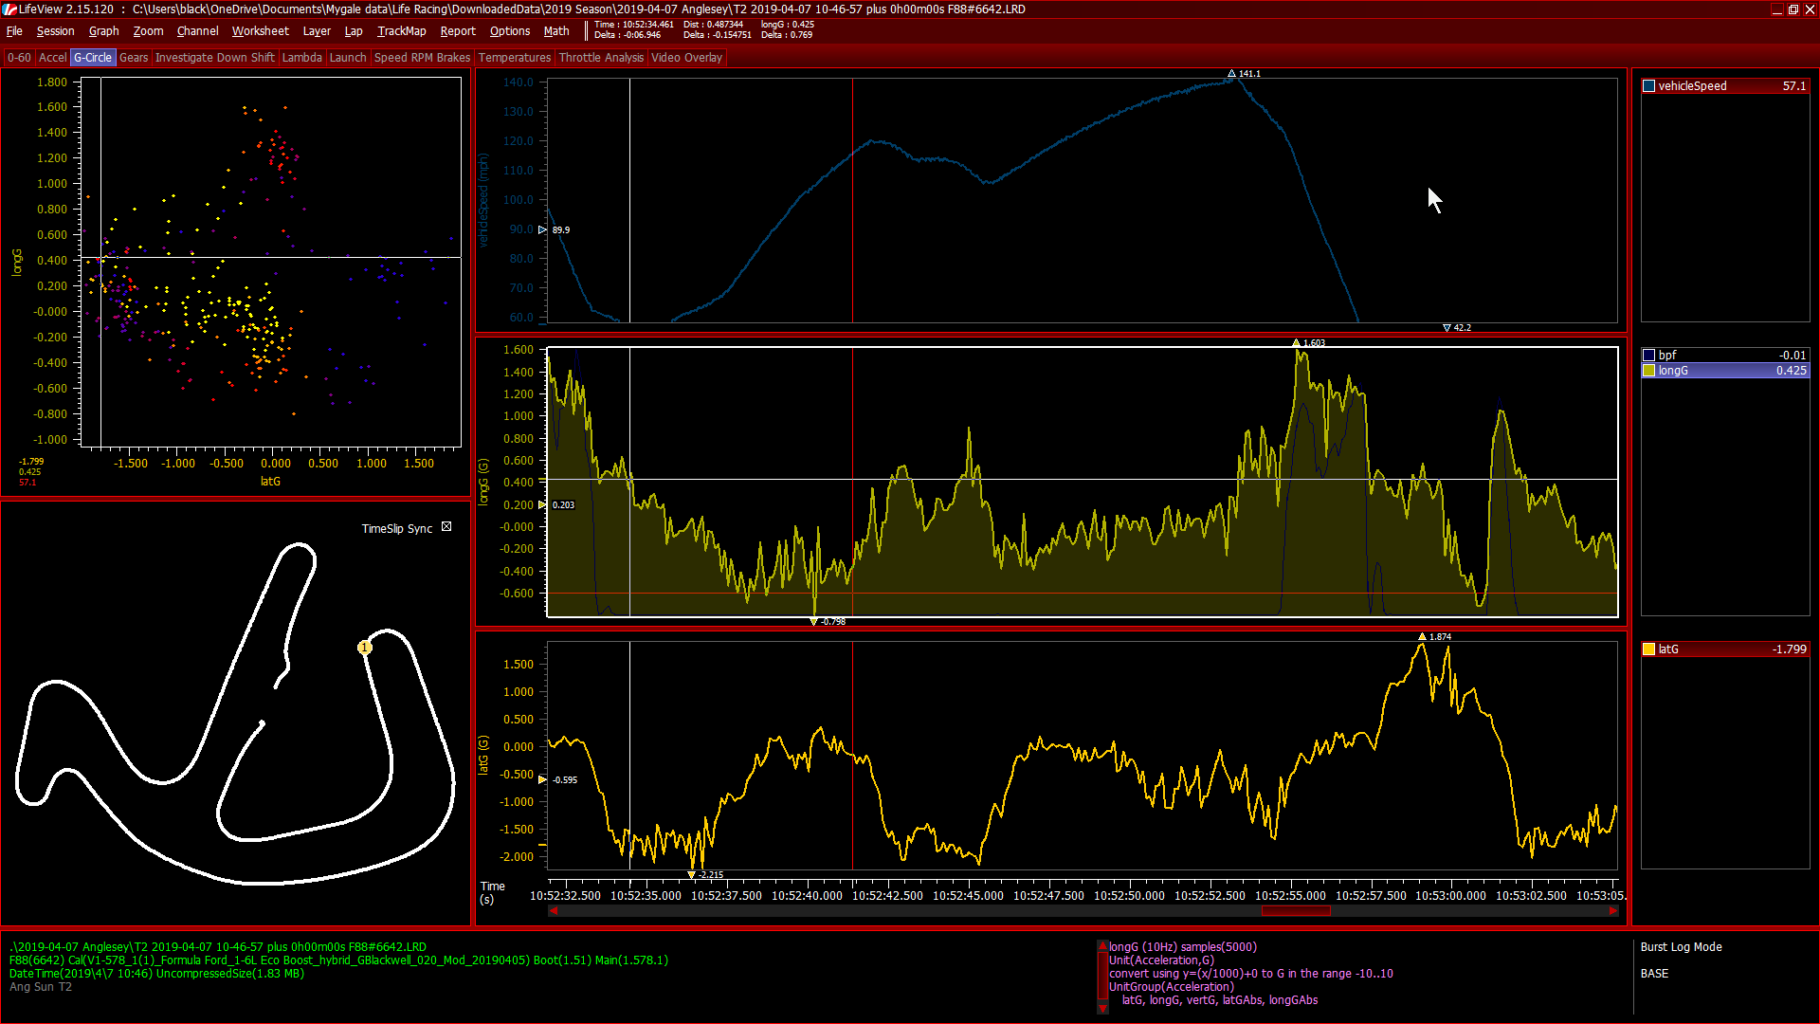Open the Math menu
Screen dimensions: 1820x1024
(x=556, y=31)
